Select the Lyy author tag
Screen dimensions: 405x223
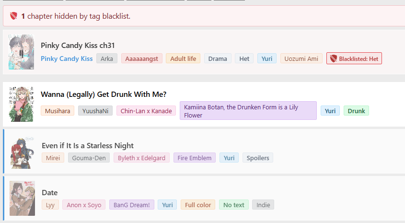pos(50,205)
